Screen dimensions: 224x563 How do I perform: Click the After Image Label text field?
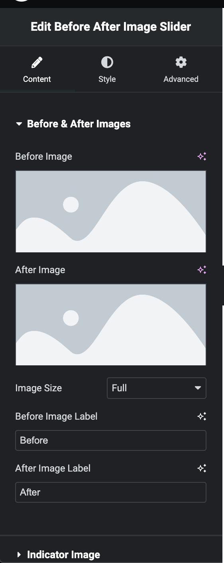111,492
